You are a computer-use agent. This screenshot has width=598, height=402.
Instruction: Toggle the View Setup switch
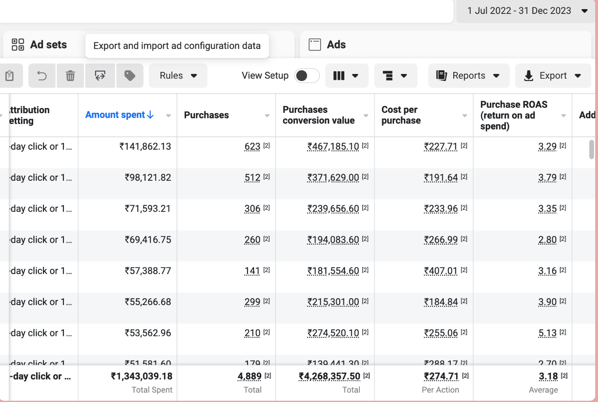click(307, 75)
